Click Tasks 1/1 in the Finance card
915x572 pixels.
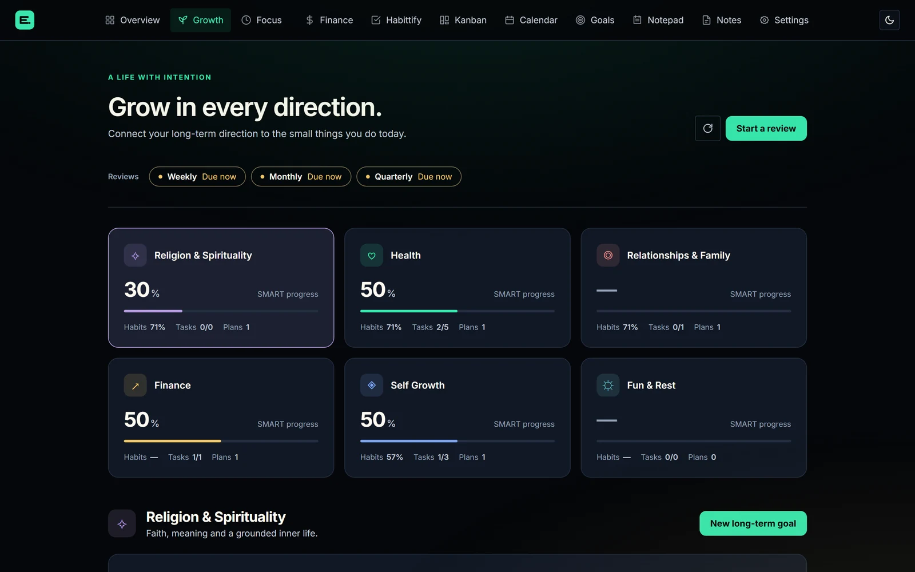click(185, 457)
